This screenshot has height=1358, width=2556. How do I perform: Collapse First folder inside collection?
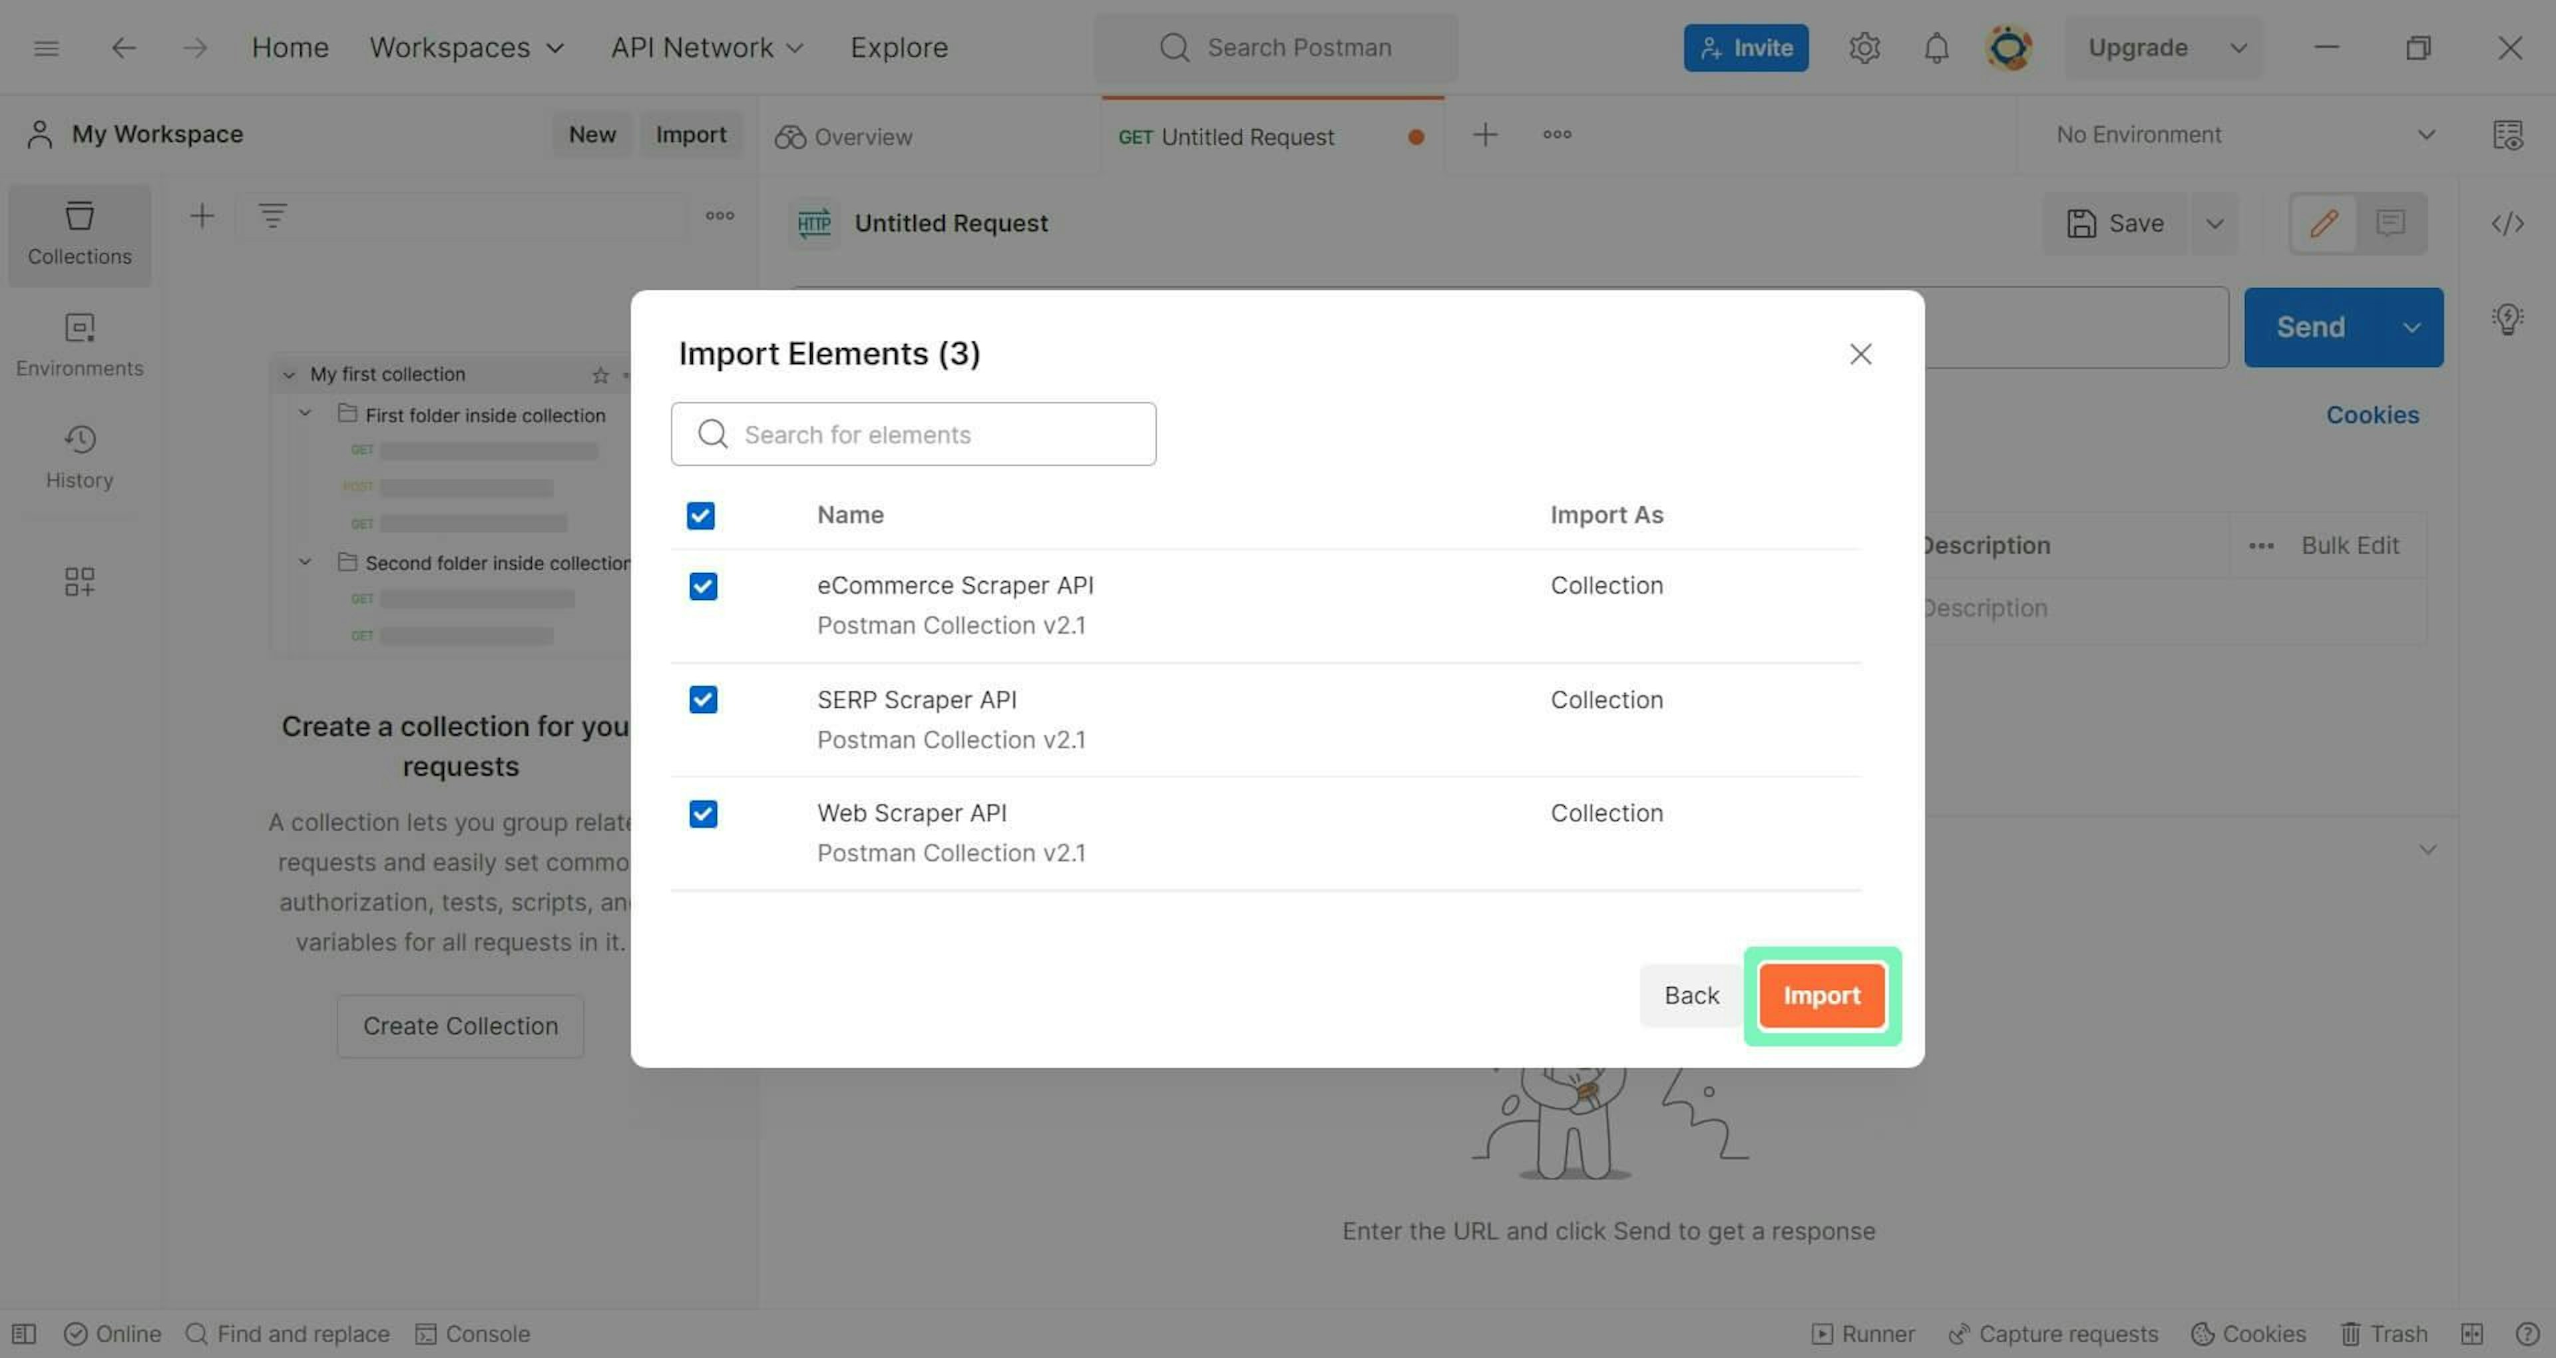tap(306, 414)
